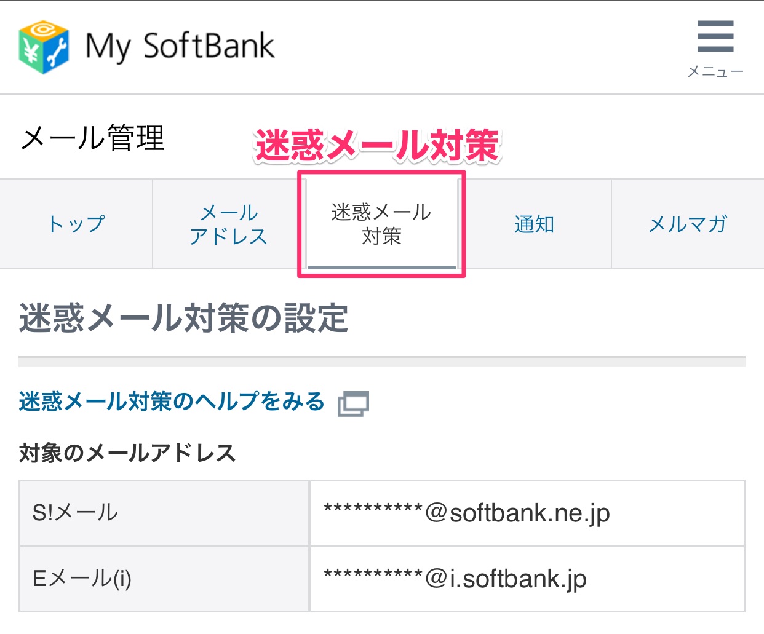Switch to the トップ tab
764x634 pixels.
(76, 224)
